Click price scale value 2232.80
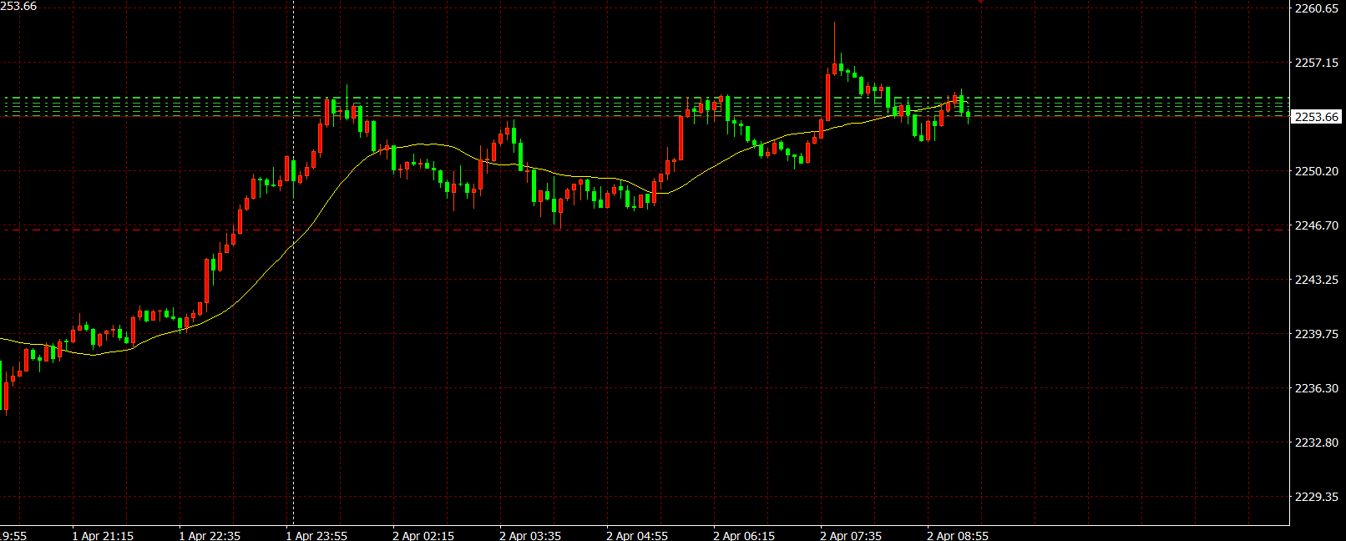 tap(1317, 442)
